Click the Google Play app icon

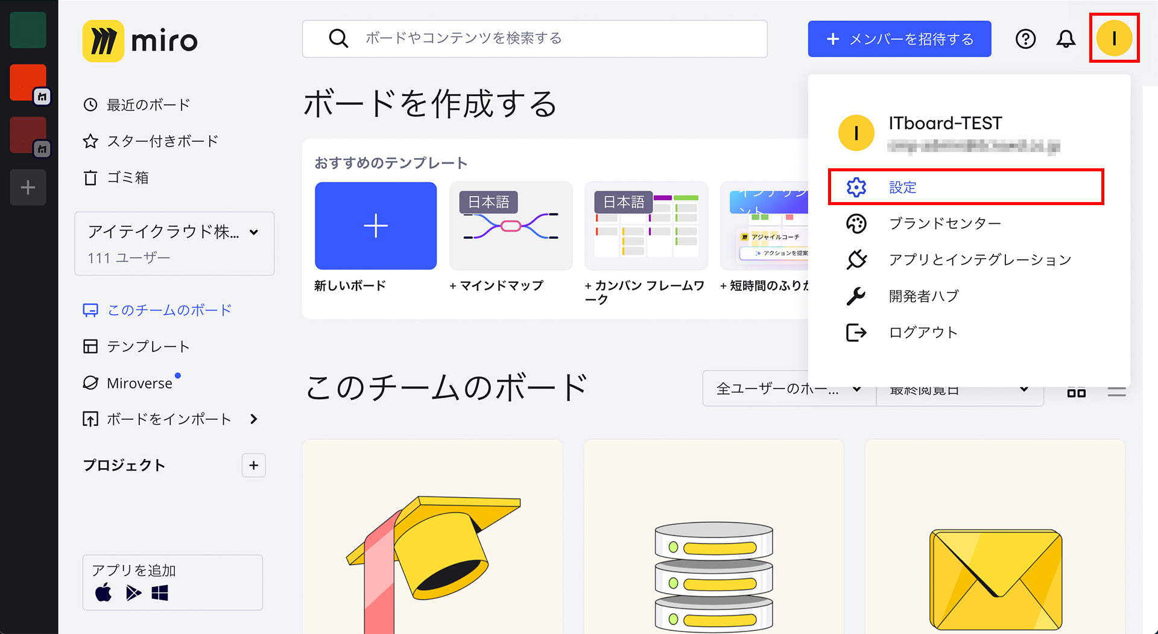point(133,594)
